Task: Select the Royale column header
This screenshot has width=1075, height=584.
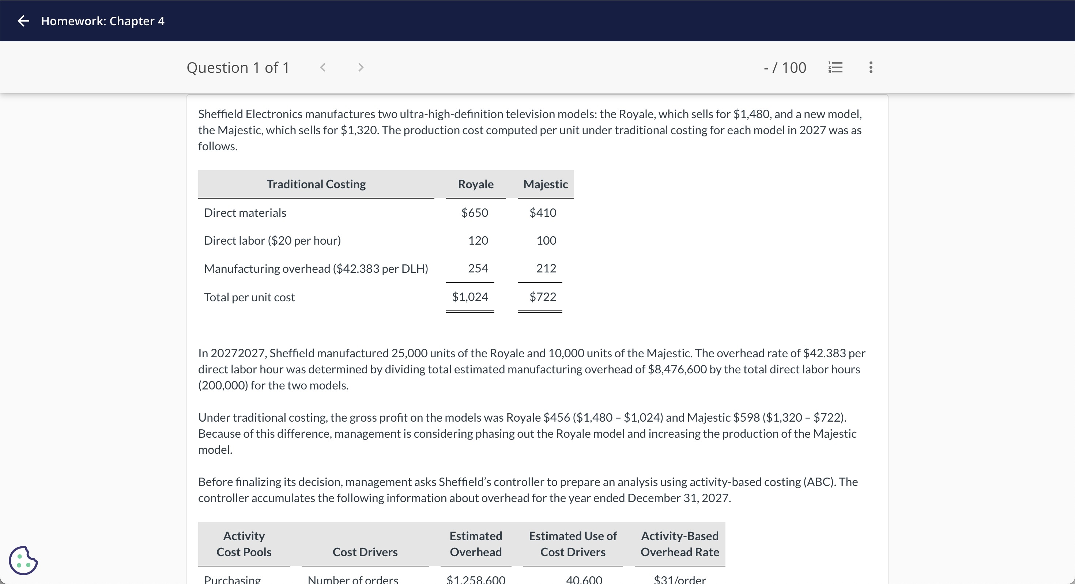Action: 476,184
